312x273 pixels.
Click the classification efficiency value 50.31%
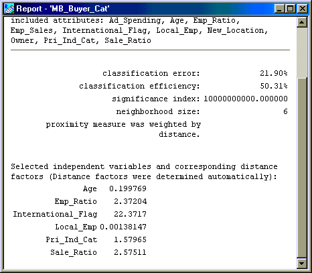274,86
